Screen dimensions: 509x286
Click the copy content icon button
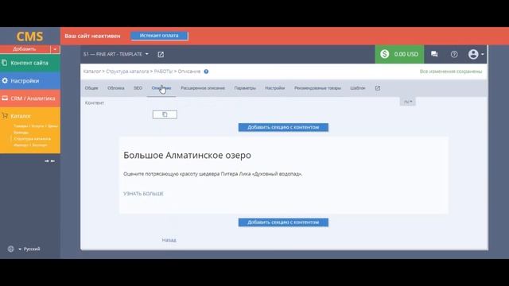point(165,114)
